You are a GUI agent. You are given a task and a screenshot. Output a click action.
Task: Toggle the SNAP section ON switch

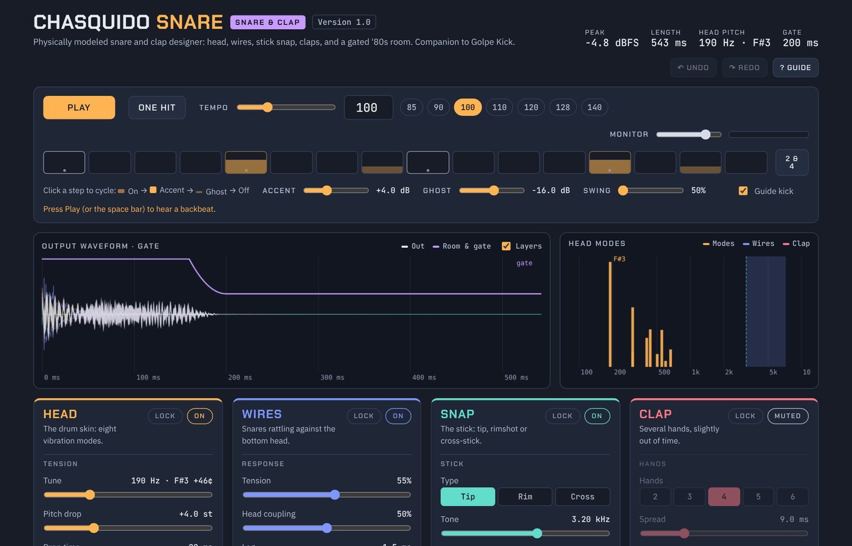597,416
